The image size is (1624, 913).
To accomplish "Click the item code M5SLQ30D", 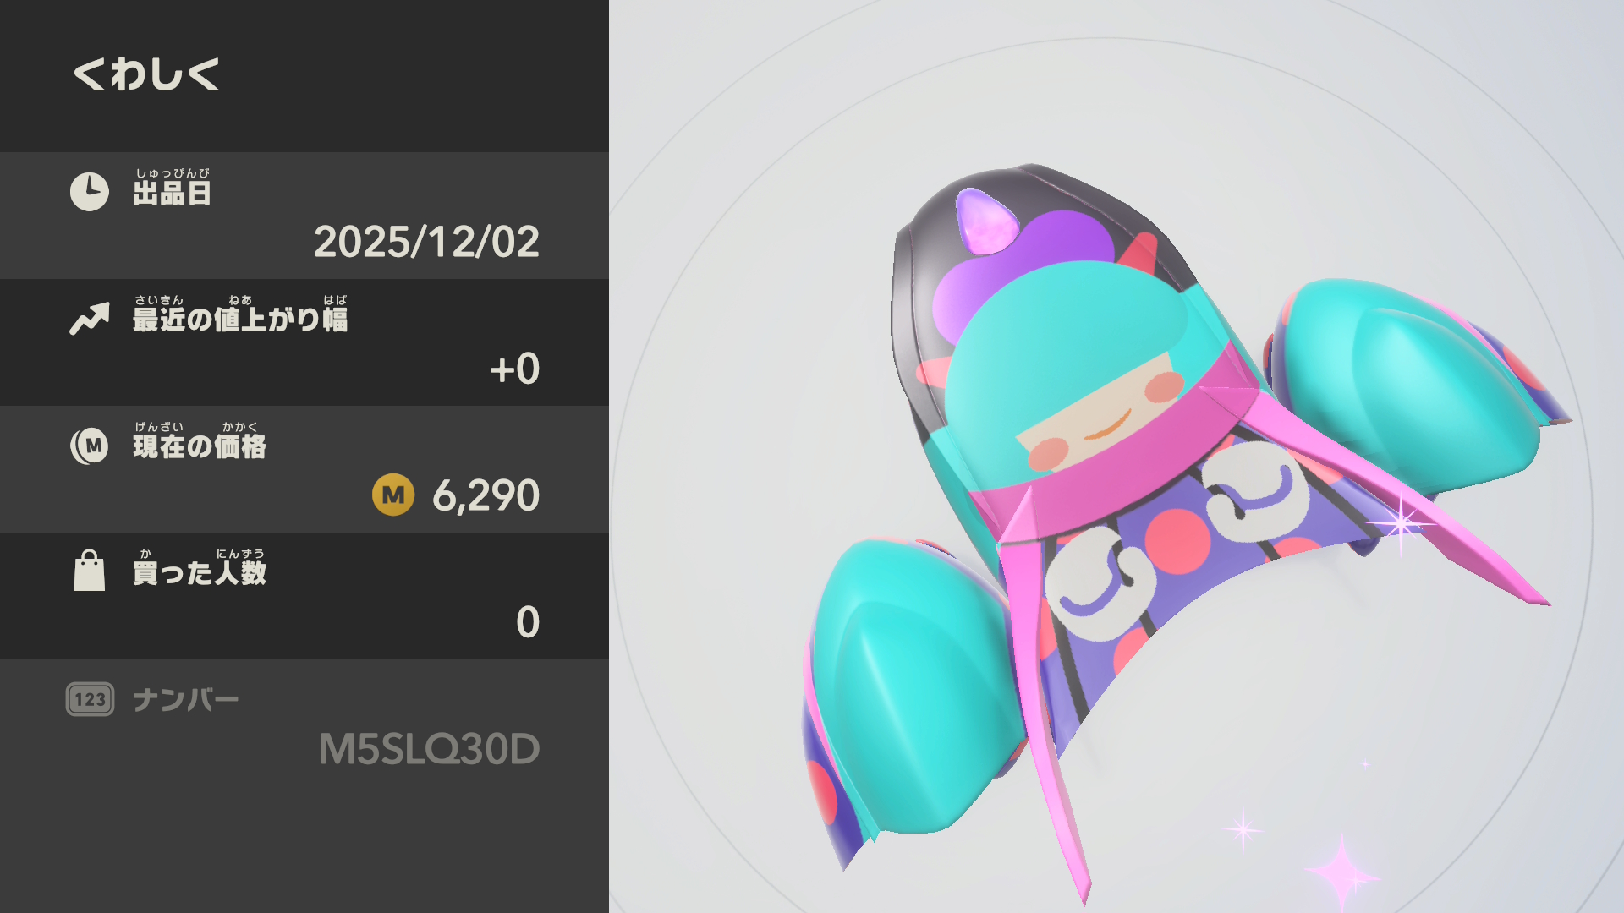I will point(430,749).
